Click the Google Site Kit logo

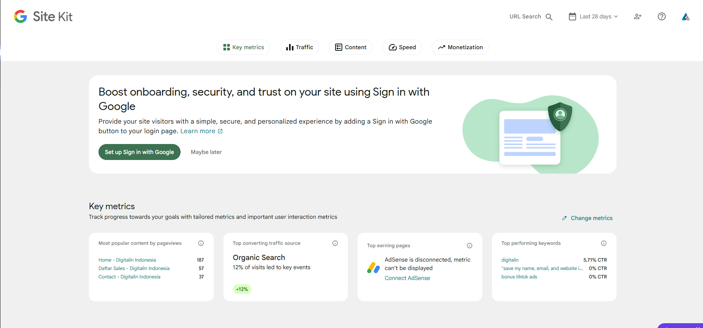tap(43, 16)
